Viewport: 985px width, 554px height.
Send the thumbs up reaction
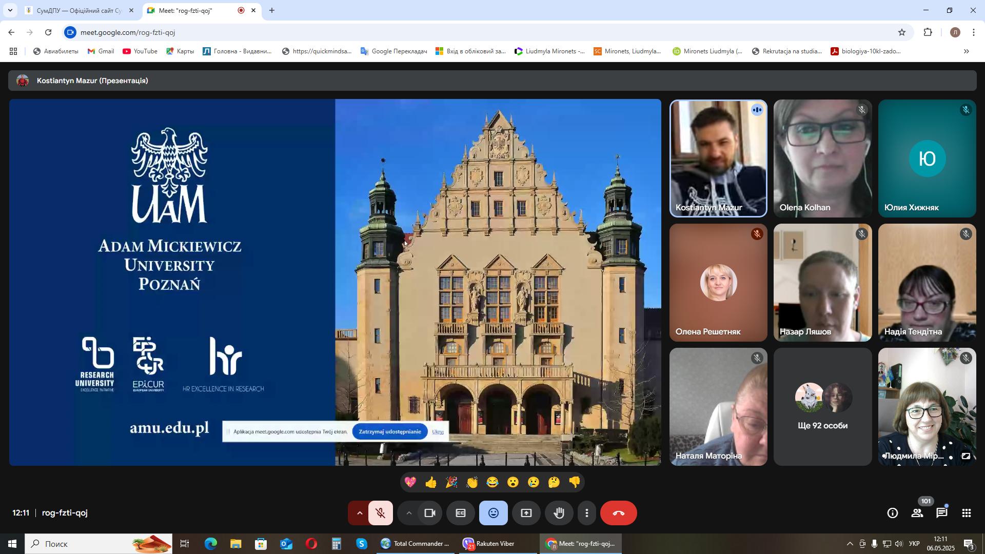click(x=431, y=482)
